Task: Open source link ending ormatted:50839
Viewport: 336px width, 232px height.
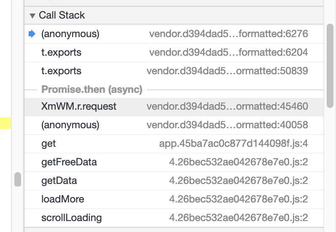Action: 227,71
